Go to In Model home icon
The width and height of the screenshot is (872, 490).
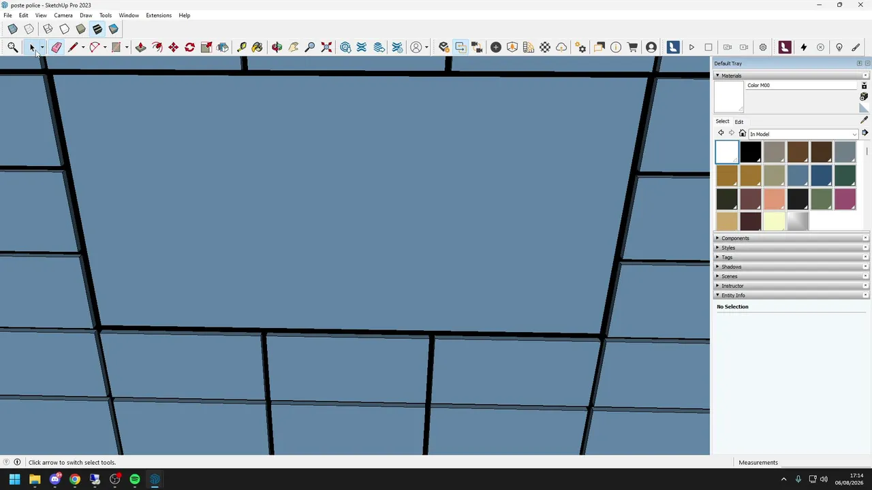tap(742, 133)
